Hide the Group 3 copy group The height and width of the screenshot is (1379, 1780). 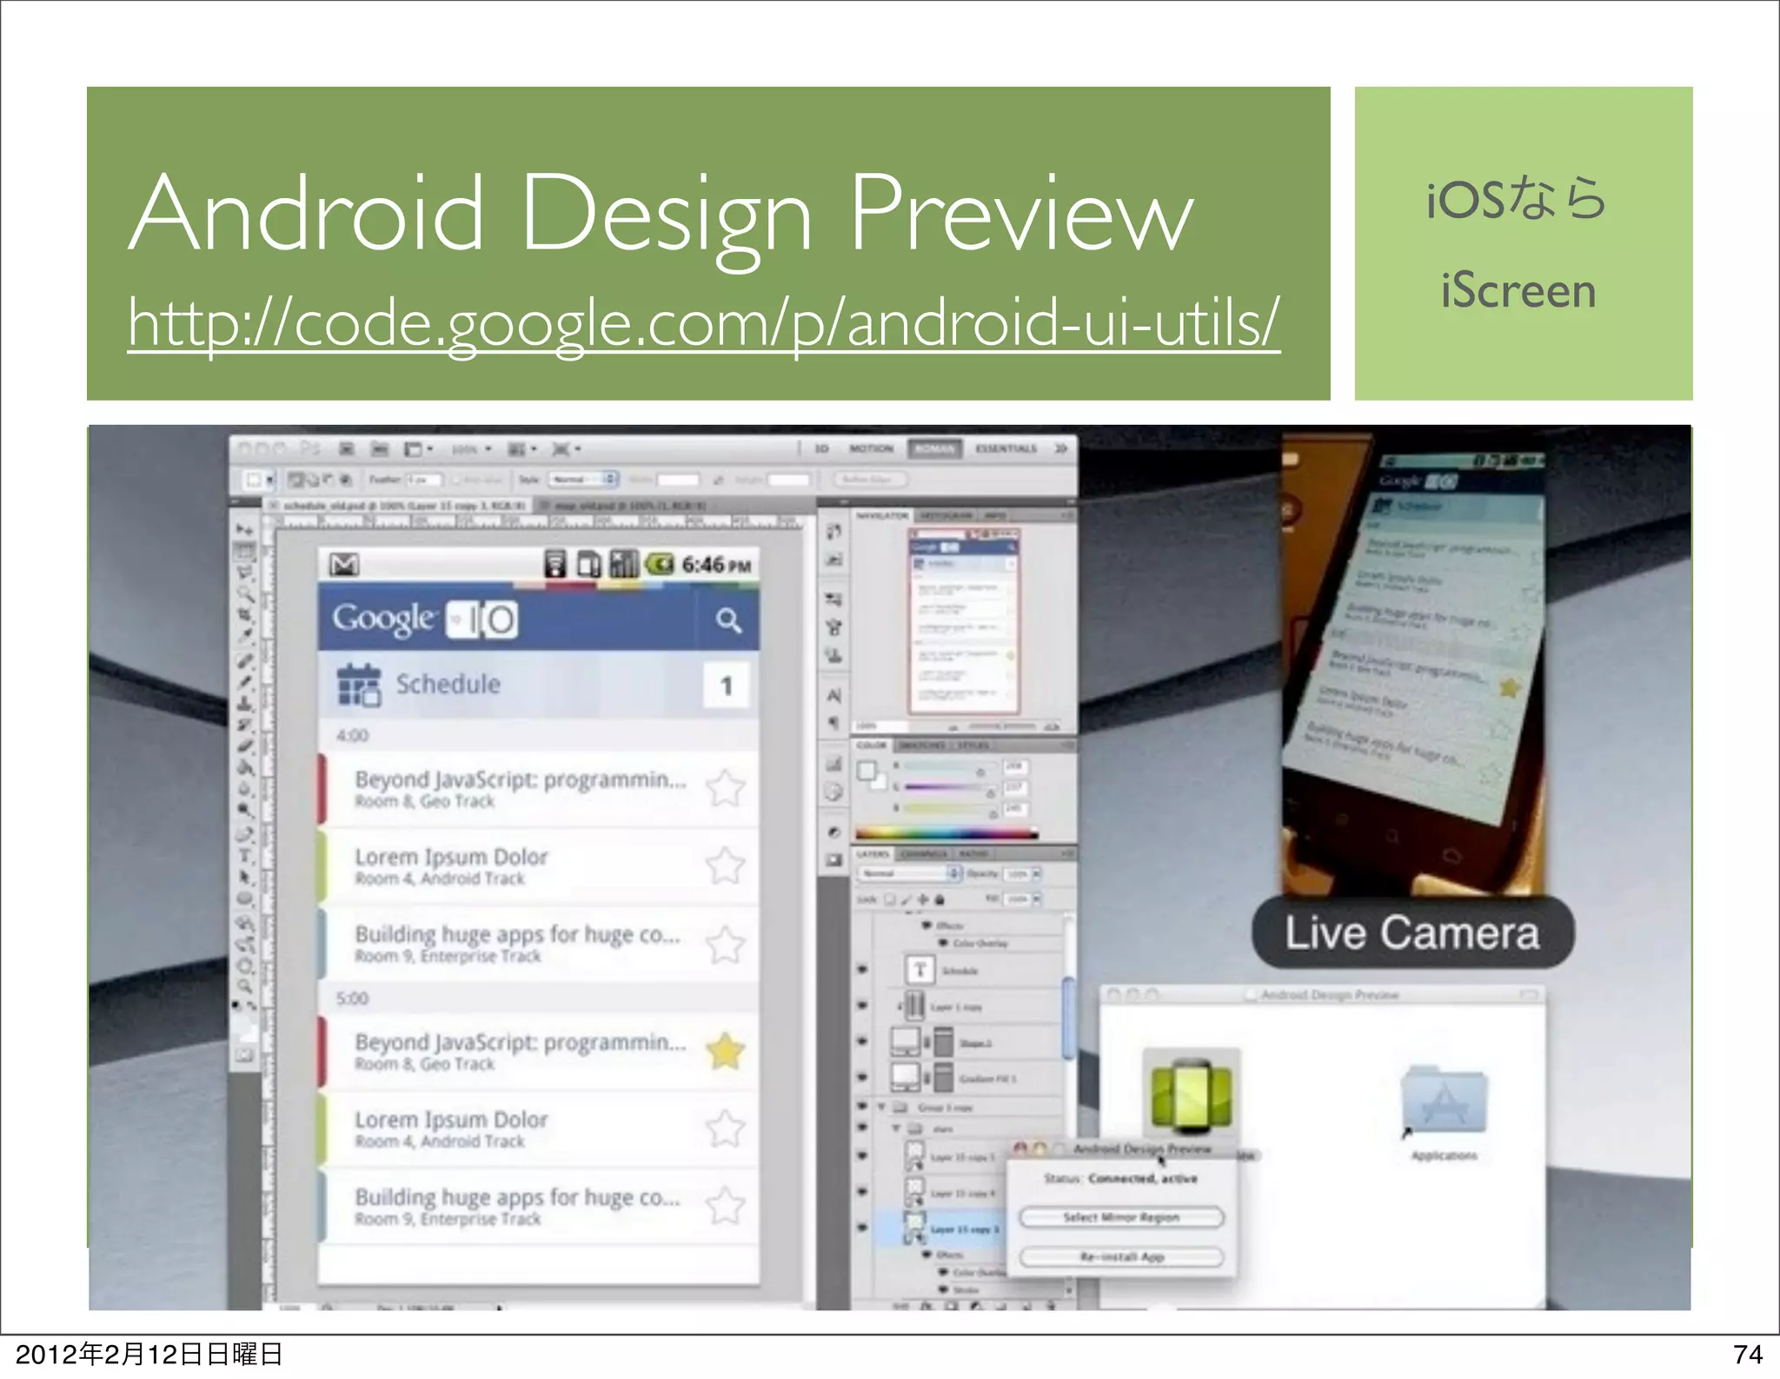click(862, 1105)
